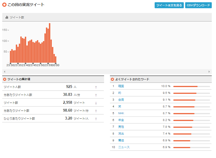The width and height of the screenshot is (216, 158).
Task: Open the 年金 keyword link
Action: (121, 120)
